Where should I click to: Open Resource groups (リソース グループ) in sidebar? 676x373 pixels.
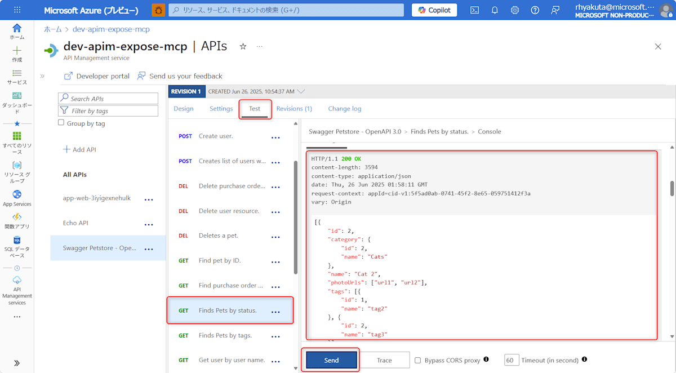[17, 172]
